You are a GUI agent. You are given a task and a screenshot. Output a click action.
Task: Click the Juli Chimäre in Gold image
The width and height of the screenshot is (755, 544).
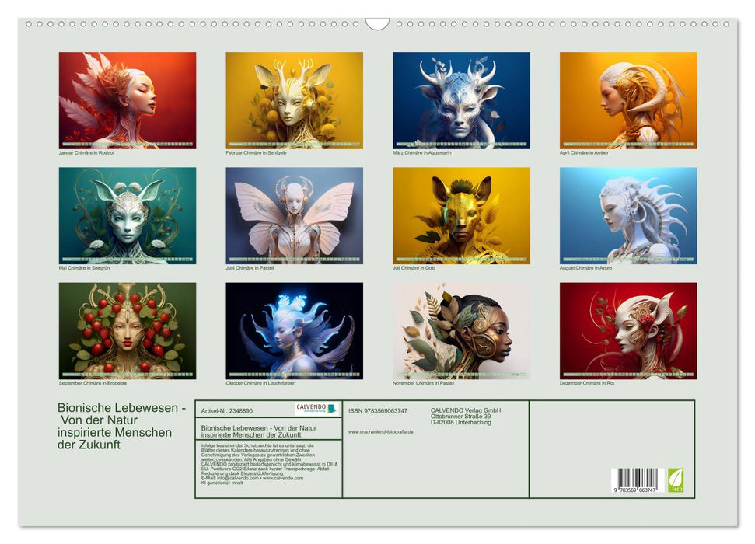point(461,216)
